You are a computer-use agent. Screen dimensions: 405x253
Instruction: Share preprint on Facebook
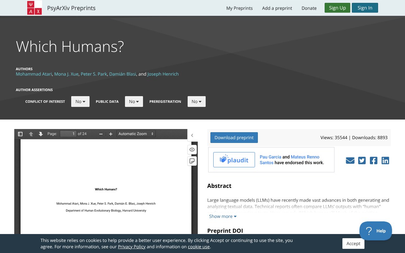click(373, 161)
